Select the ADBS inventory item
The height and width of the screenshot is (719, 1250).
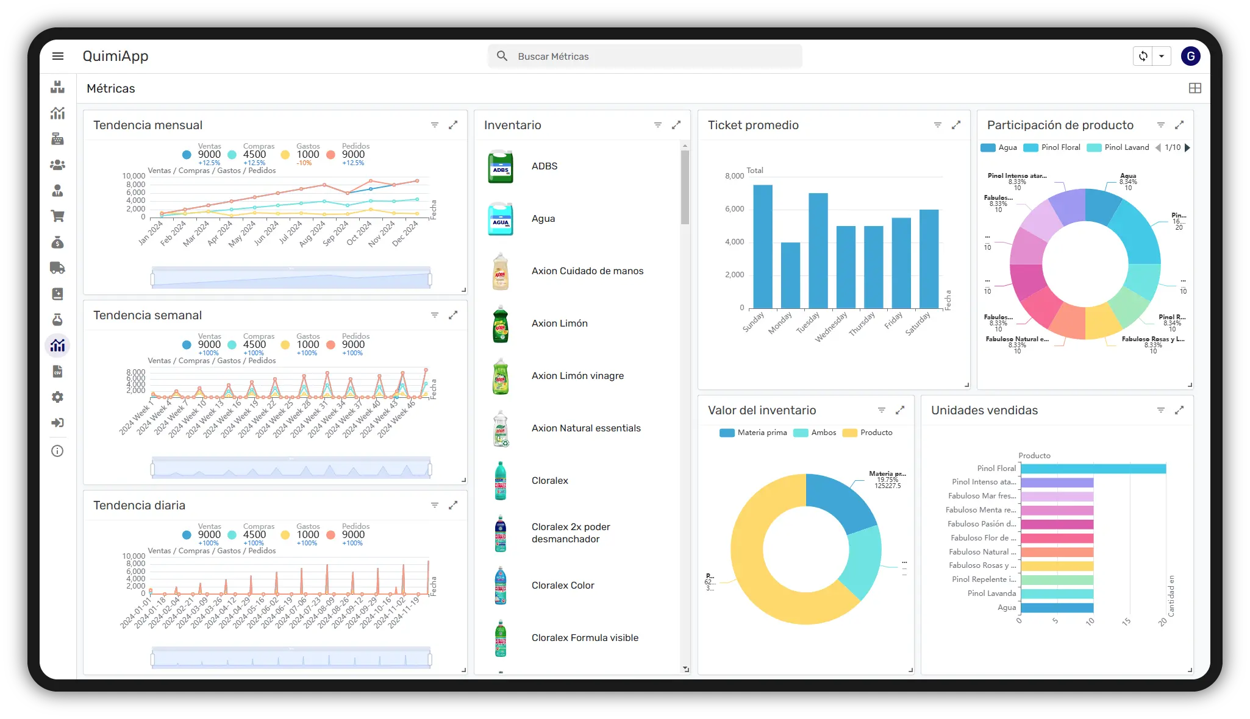577,166
